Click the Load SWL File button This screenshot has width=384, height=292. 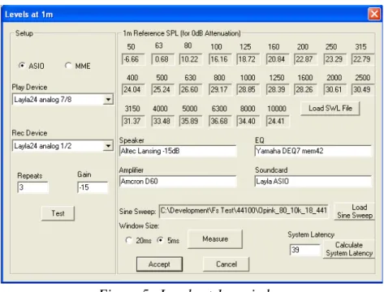(330, 109)
